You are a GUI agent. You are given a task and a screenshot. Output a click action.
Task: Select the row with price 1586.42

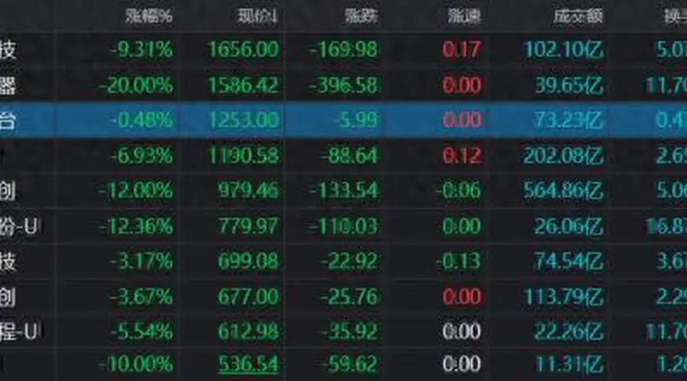tap(343, 85)
